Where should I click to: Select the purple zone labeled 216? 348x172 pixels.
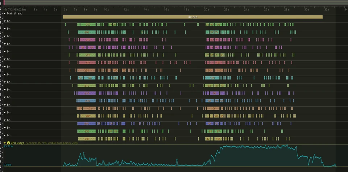click(87, 93)
